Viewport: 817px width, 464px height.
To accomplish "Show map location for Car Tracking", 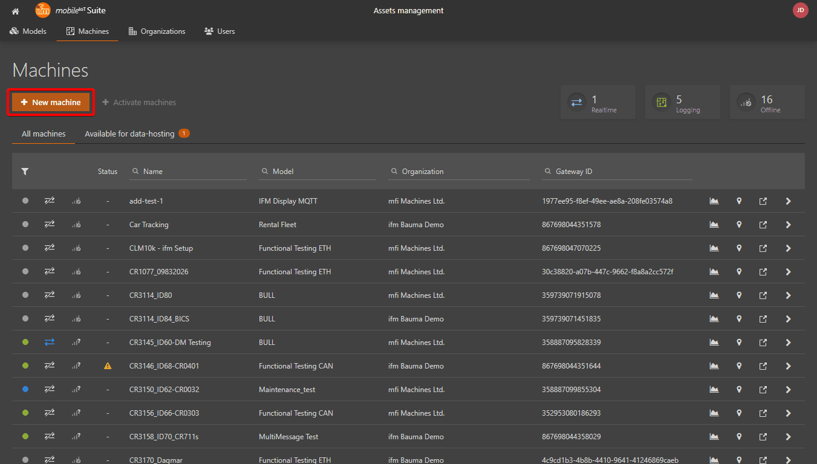I will pos(739,225).
